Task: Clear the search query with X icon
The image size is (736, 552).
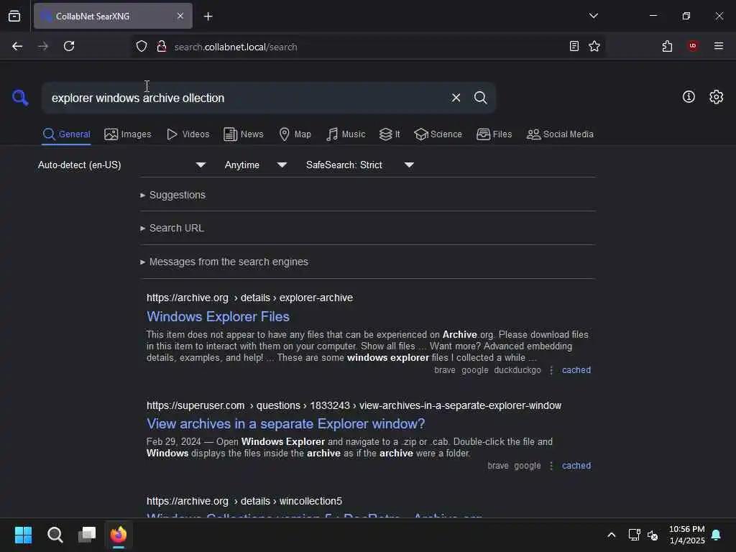Action: pyautogui.click(x=456, y=98)
